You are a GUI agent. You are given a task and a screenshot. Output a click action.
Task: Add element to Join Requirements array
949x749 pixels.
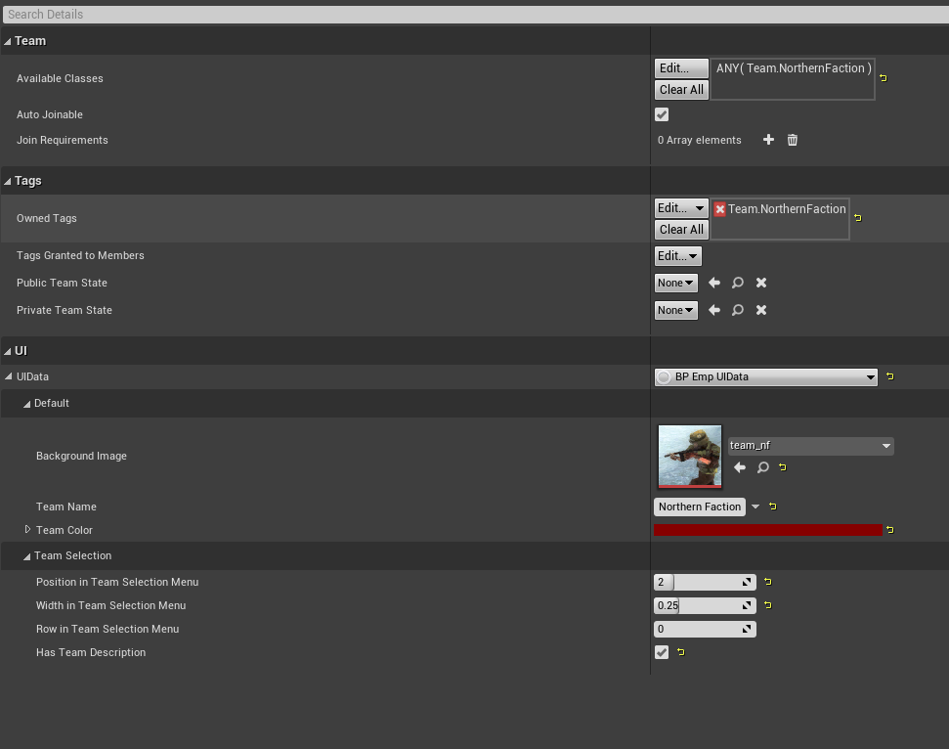click(768, 140)
